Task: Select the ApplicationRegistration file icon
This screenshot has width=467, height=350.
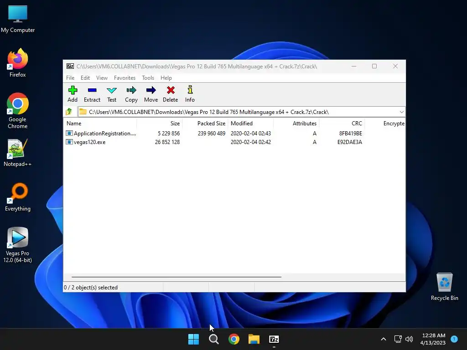Action: pyautogui.click(x=69, y=134)
